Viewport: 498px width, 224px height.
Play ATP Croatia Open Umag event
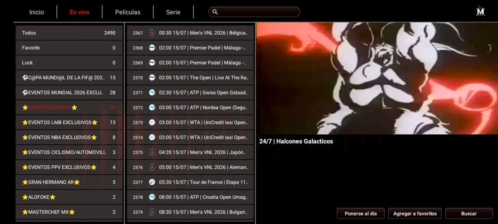190,197
